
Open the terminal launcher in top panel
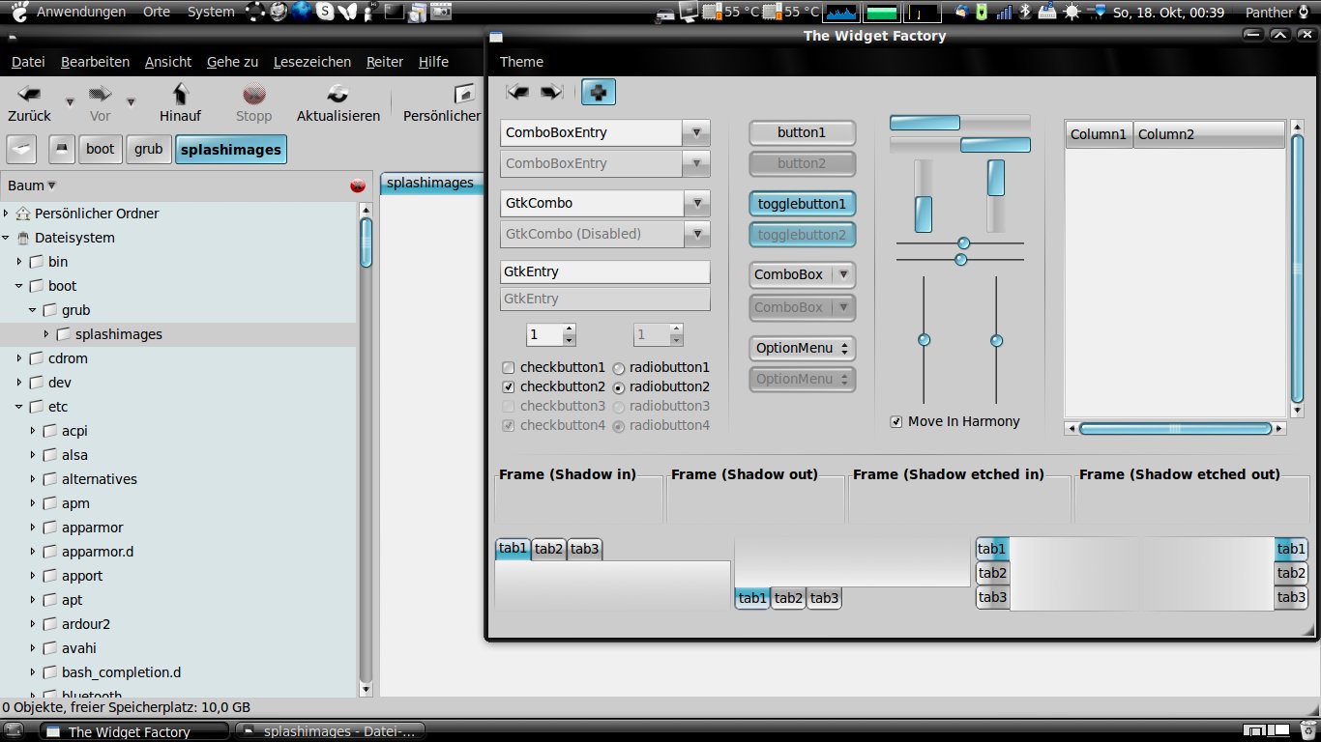(x=394, y=12)
